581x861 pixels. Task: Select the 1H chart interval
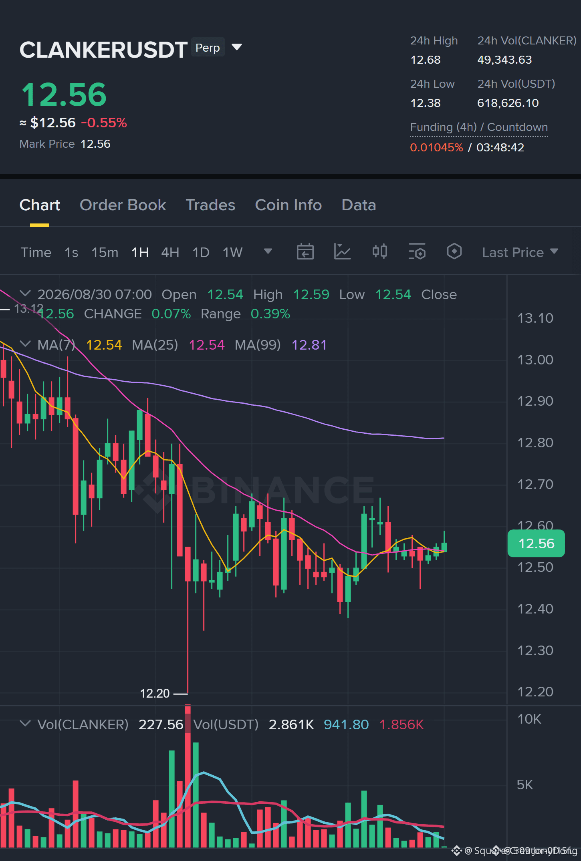pos(140,252)
